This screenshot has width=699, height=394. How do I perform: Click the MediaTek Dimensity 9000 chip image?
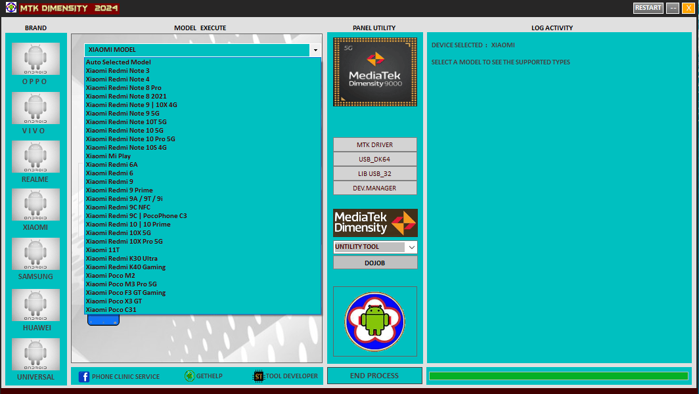[375, 72]
